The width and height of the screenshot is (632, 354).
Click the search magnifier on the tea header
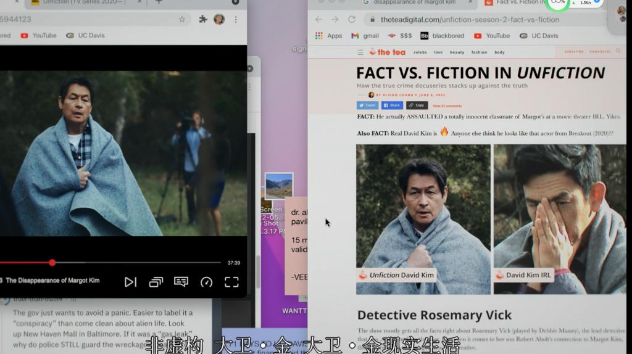point(618,51)
